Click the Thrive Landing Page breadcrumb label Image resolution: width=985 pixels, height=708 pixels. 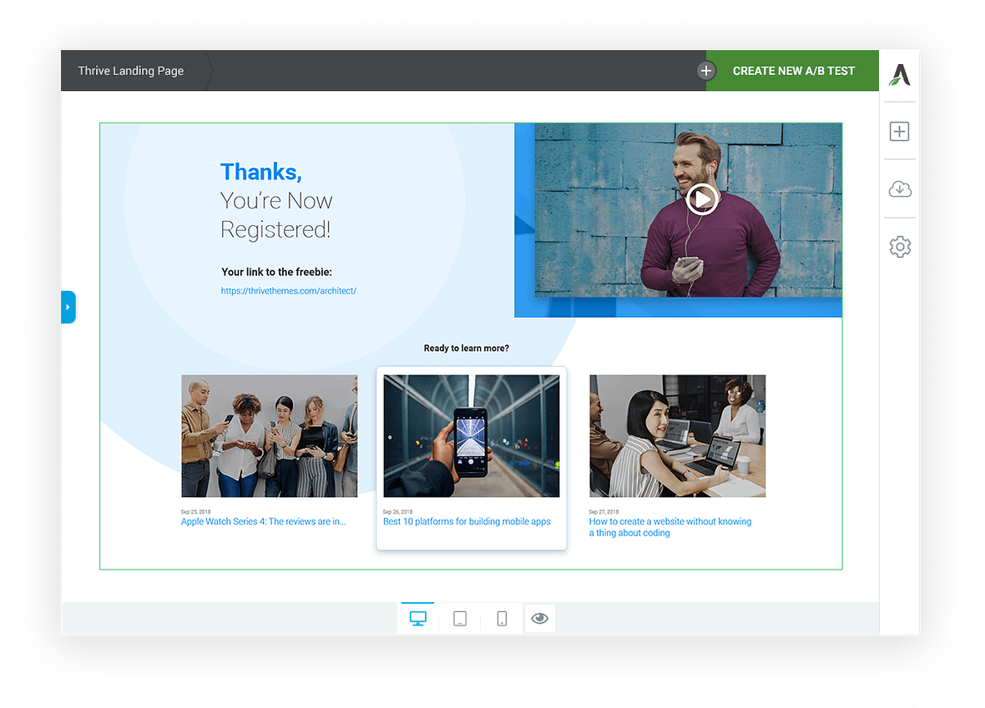[130, 71]
